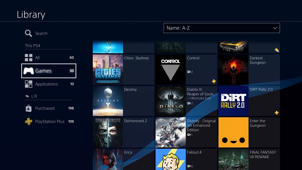
Task: Select the Cities: Skylines cover art
Action: 108,69
